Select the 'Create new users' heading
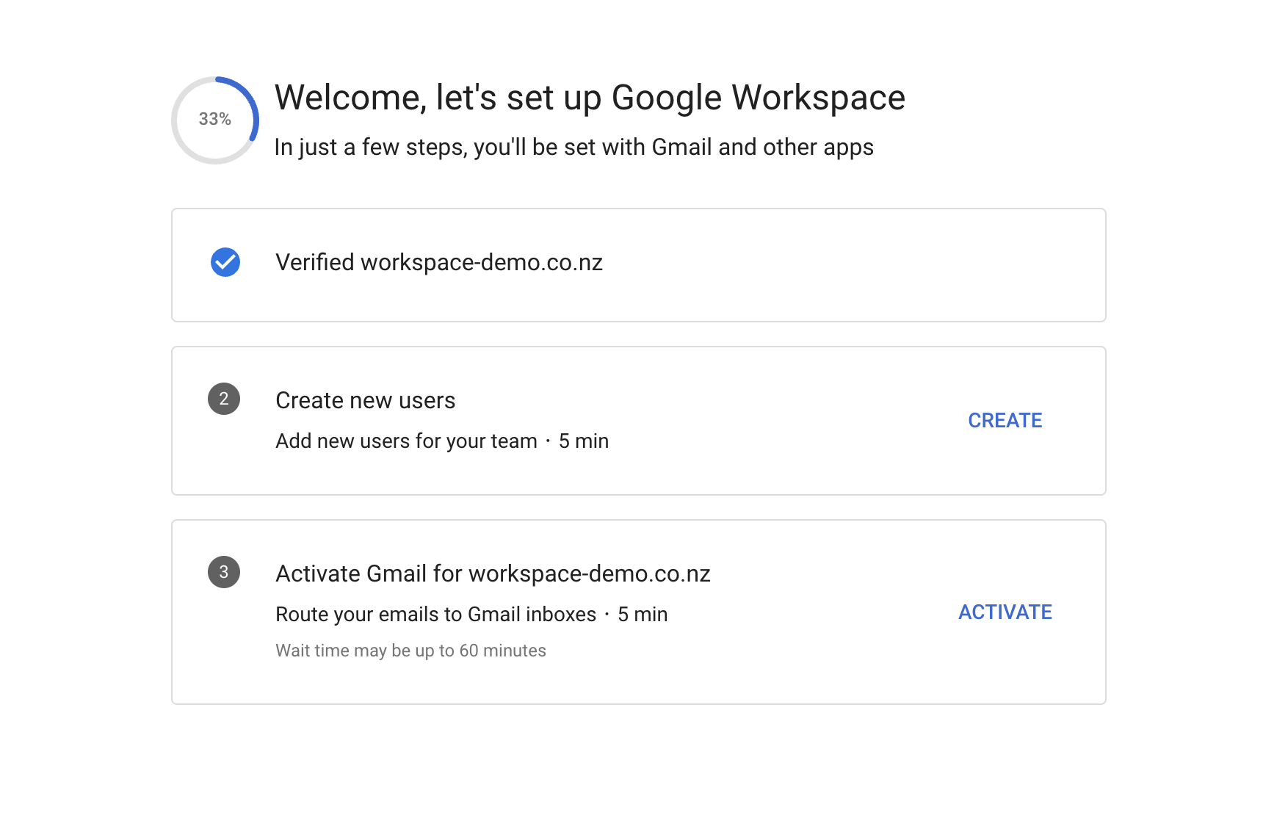Viewport: 1263px width, 818px height. (366, 400)
